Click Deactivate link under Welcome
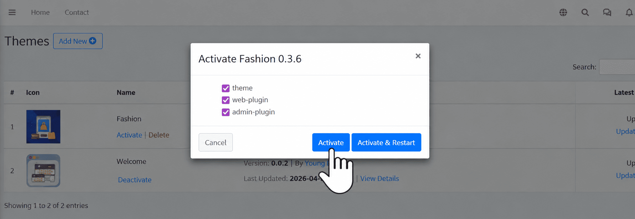 click(135, 180)
